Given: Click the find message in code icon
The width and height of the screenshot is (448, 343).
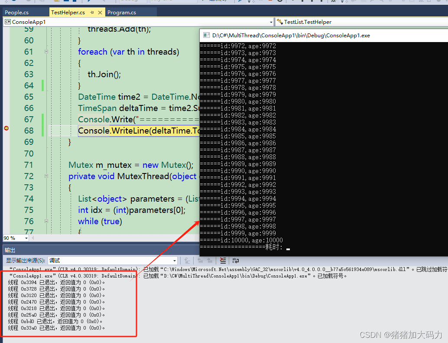Looking at the screenshot, I should tap(187, 261).
